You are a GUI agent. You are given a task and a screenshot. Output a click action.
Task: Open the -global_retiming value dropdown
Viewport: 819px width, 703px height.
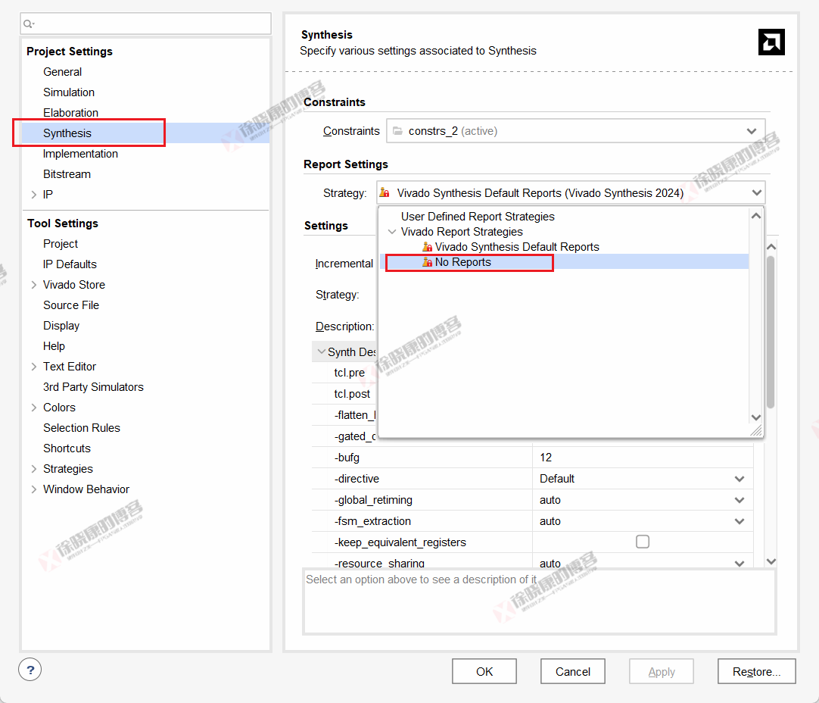point(740,500)
